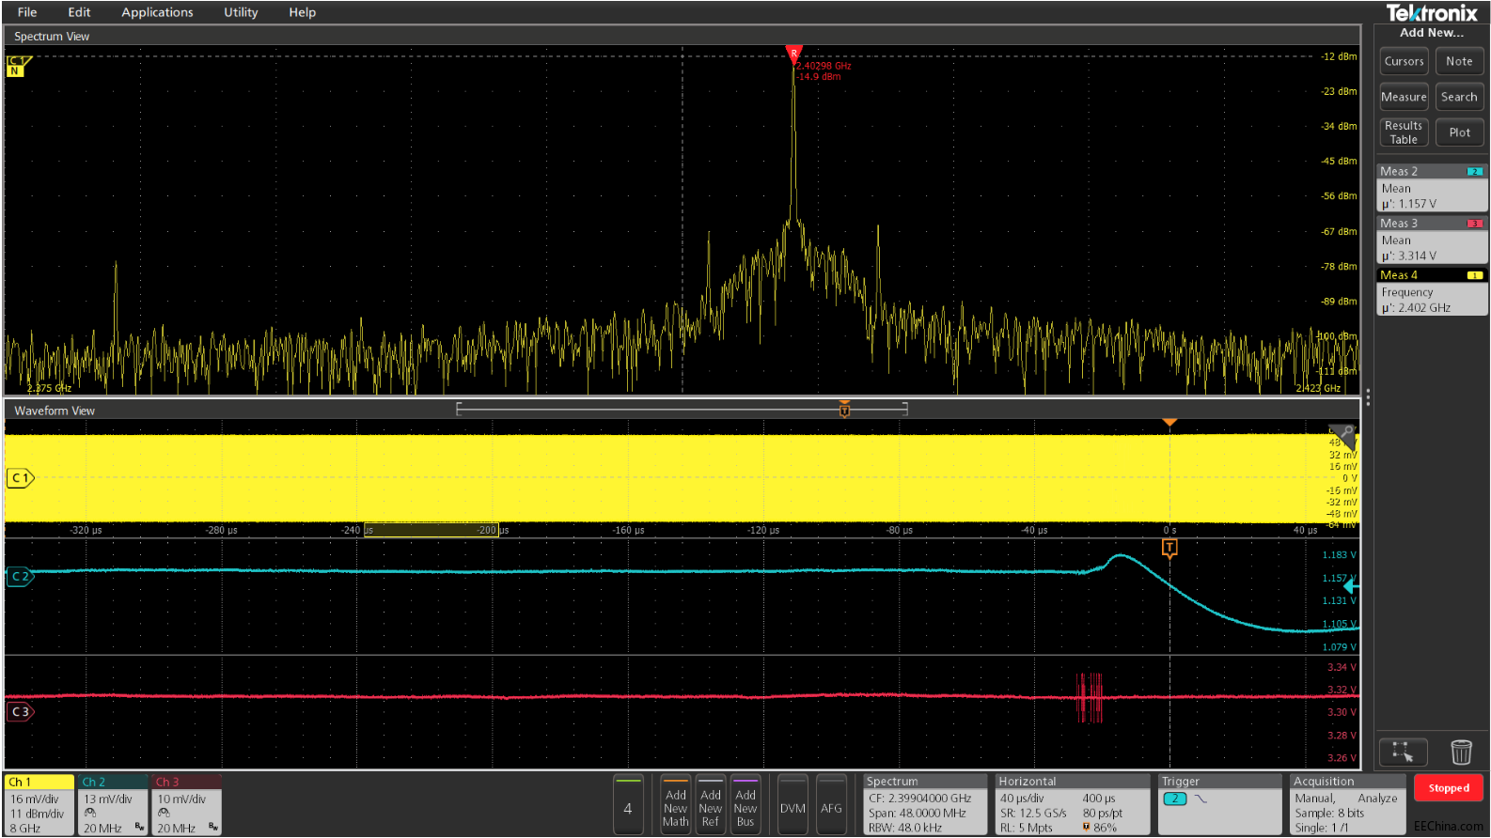Click the 2.375 GHz start frequency label
This screenshot has width=1491, height=838.
point(49,388)
